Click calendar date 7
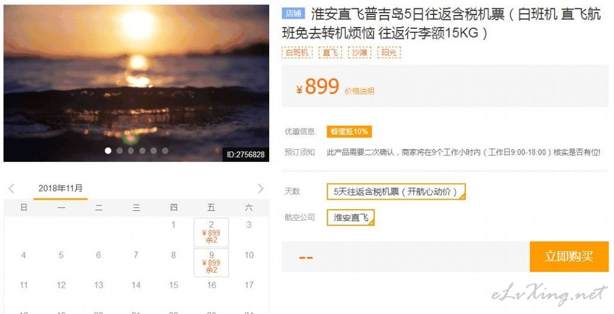614x314 pixels. (136, 255)
